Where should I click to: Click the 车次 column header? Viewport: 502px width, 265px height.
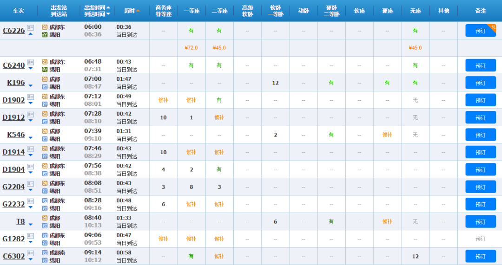click(19, 11)
